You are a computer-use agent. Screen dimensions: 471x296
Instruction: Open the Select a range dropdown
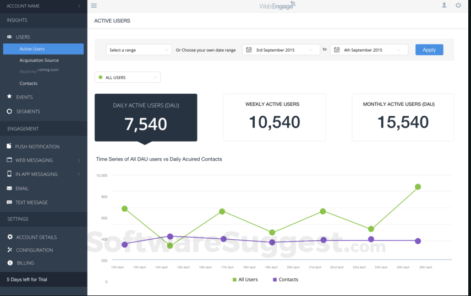coord(139,50)
